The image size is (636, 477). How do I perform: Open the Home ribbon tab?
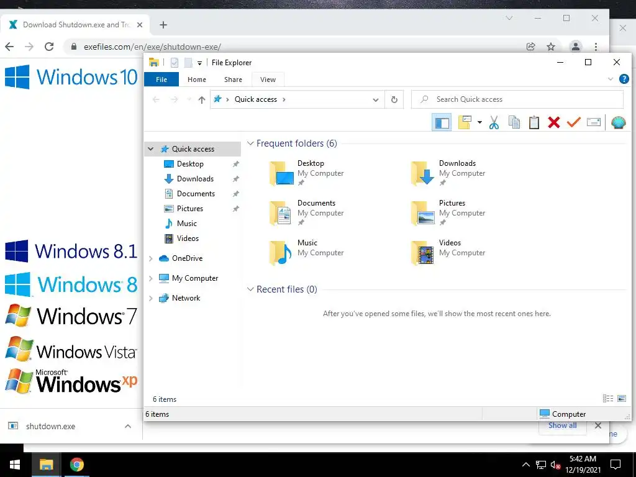tap(197, 79)
